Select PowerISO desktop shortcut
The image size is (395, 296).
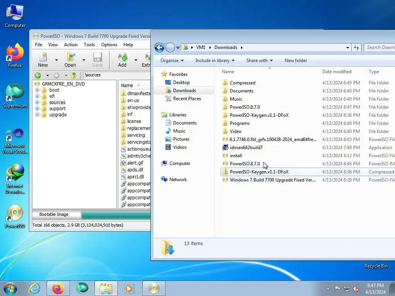tap(15, 217)
